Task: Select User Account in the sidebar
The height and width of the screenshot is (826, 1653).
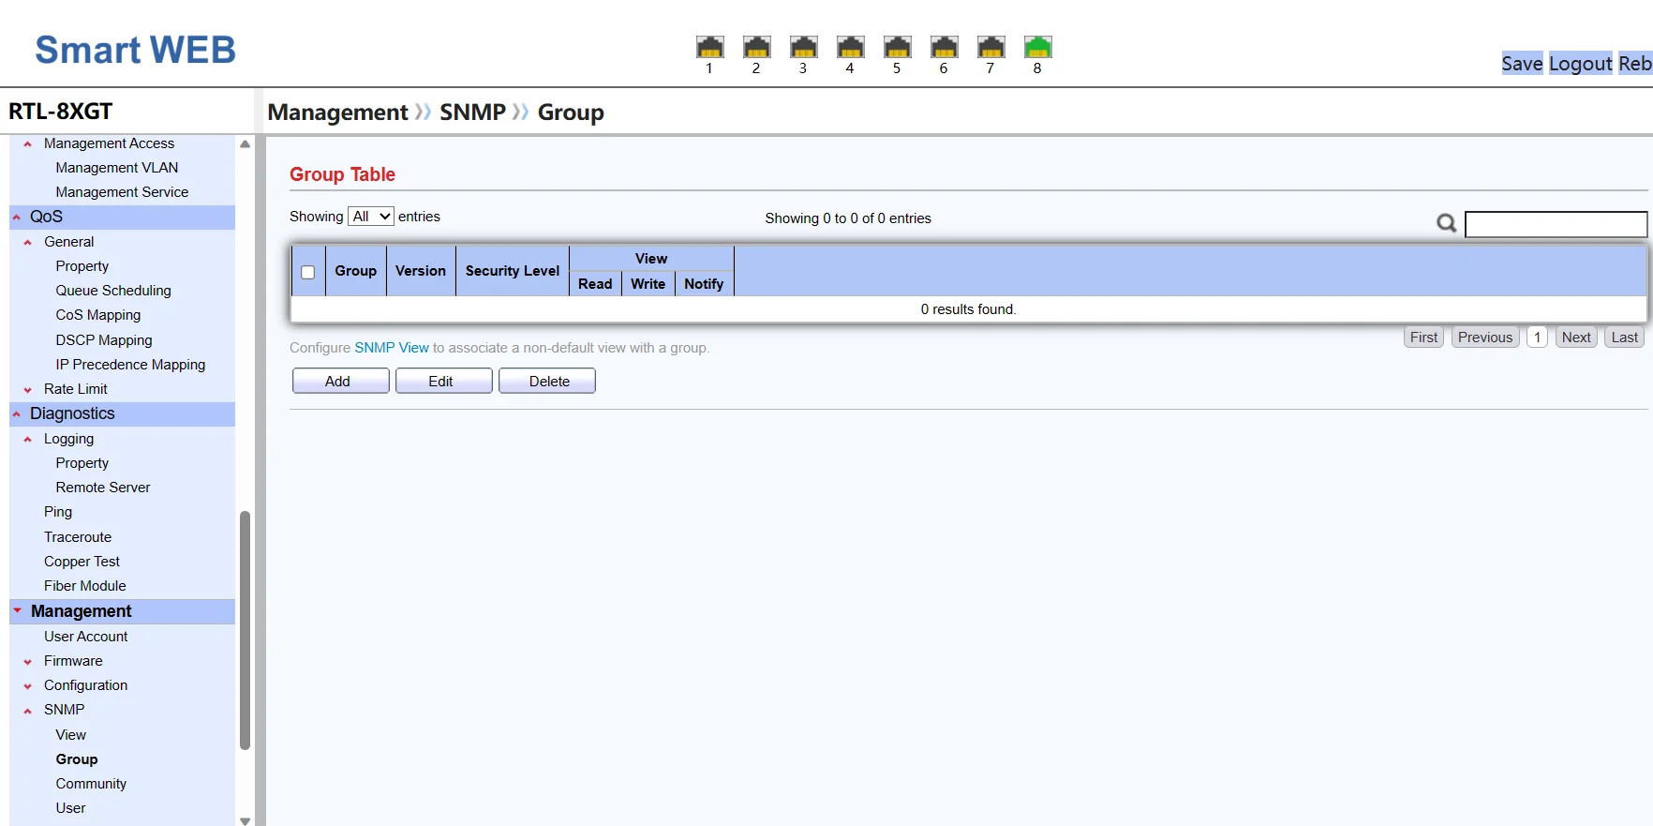Action: tap(85, 637)
